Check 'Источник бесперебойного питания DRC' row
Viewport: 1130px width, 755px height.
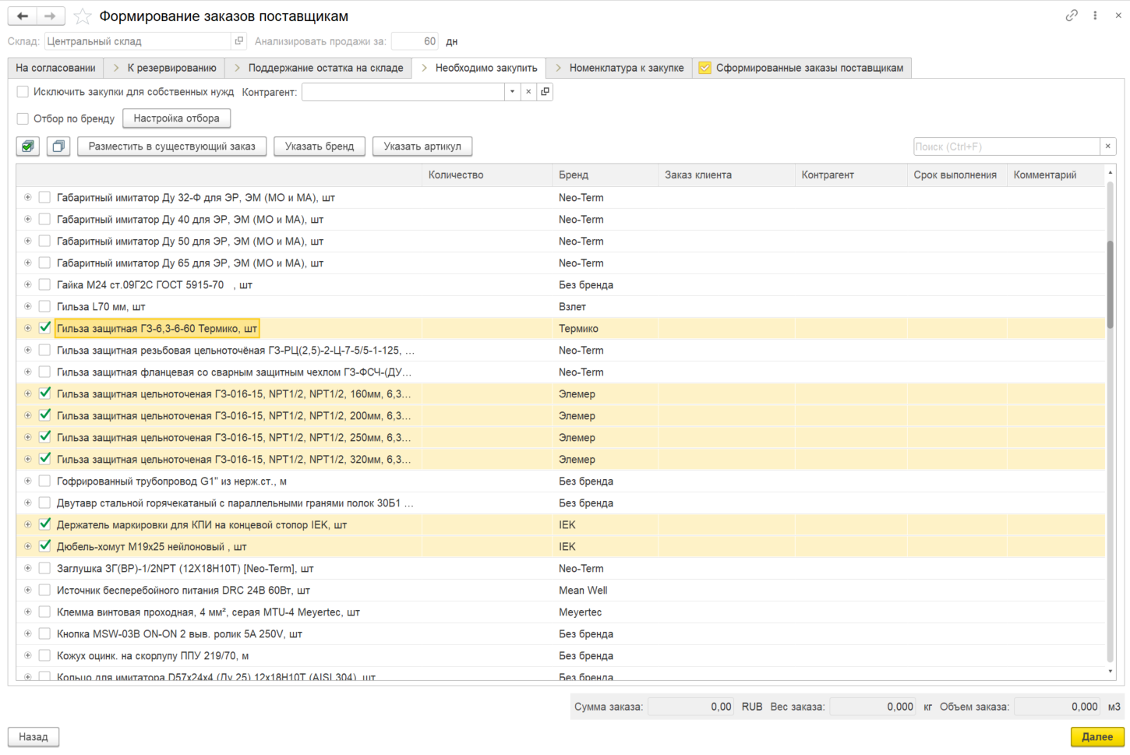(x=44, y=590)
